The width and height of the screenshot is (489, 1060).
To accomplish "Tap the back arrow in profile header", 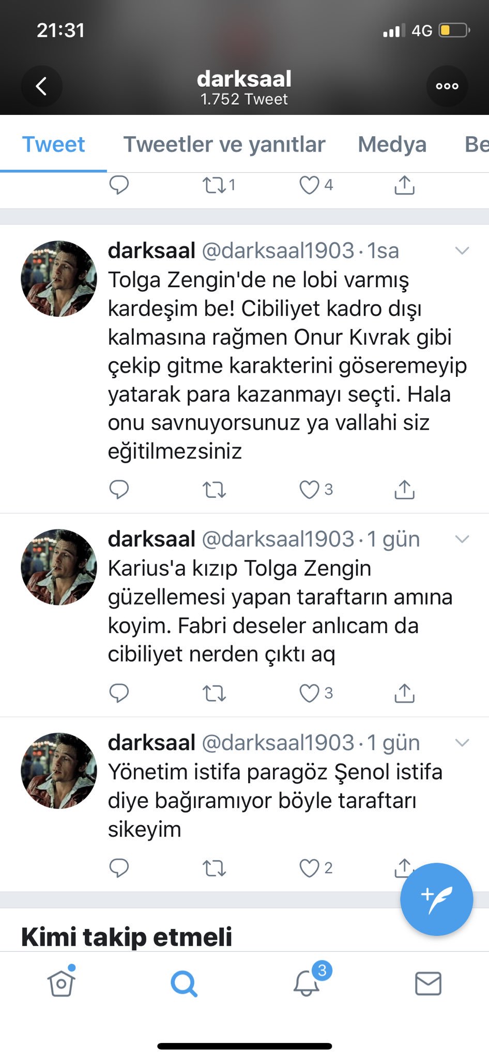I will pos(41,86).
